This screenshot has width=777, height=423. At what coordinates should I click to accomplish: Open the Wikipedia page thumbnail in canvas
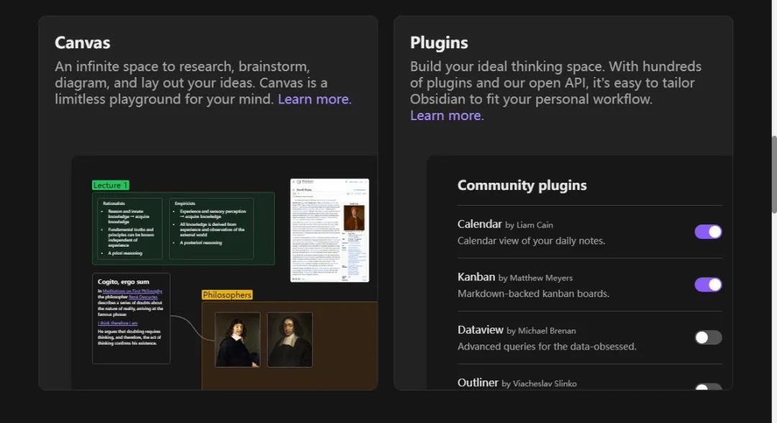coord(330,230)
